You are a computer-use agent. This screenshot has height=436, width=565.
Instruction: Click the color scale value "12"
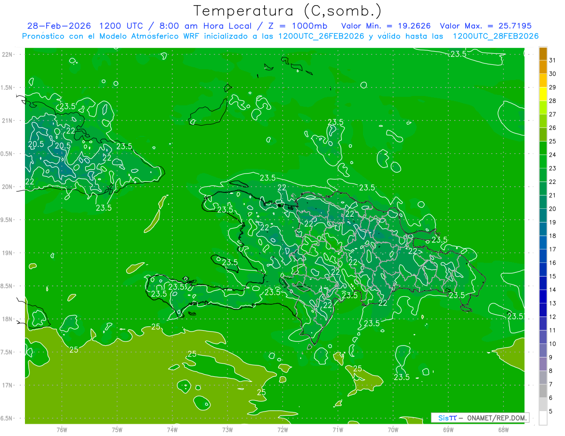tap(552, 317)
